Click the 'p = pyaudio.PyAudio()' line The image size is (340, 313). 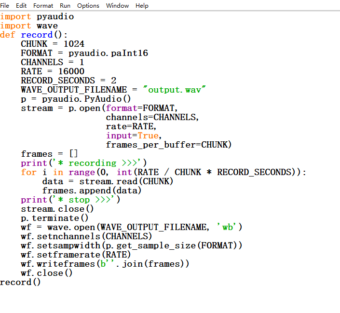[x=76, y=99]
